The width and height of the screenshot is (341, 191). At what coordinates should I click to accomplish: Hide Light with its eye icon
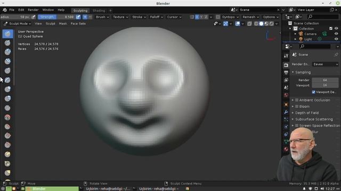tap(336, 39)
